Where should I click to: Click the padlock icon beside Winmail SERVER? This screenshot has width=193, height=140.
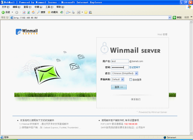pyautogui.click(x=104, y=48)
